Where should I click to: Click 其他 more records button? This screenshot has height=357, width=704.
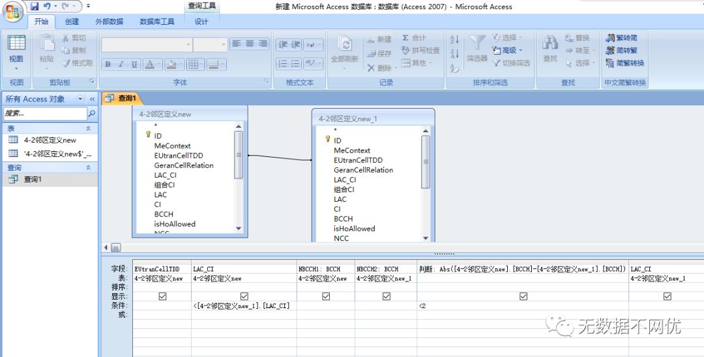[416, 63]
